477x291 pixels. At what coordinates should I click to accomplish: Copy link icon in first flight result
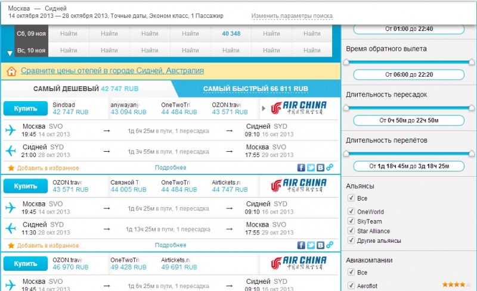[x=330, y=168]
